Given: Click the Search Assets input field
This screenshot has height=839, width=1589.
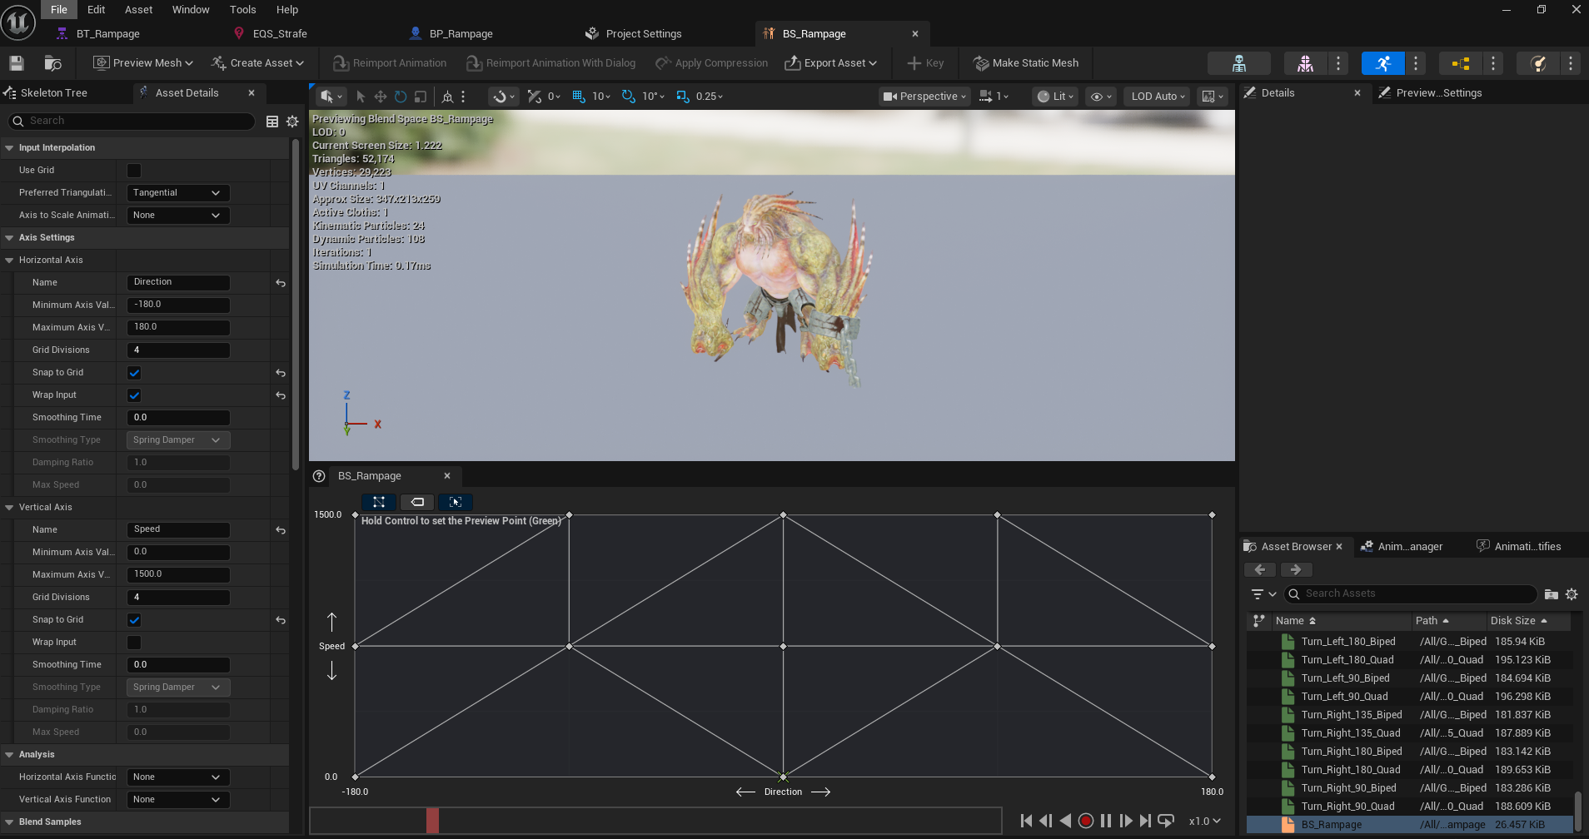Looking at the screenshot, I should [x=1411, y=594].
